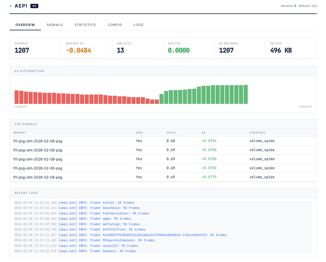Screen dimensions: 326x262
Task: Click the log line for Trader DrPufferfish
Action: click(80, 229)
